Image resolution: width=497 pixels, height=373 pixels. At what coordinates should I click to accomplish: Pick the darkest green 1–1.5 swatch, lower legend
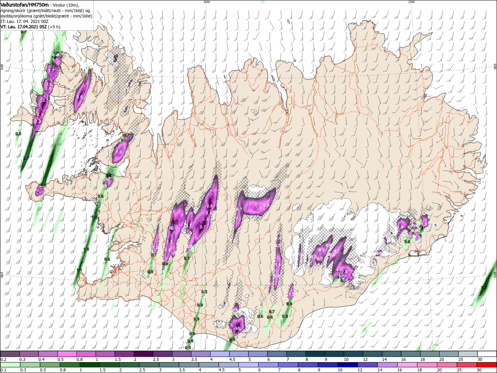[x=89, y=365]
